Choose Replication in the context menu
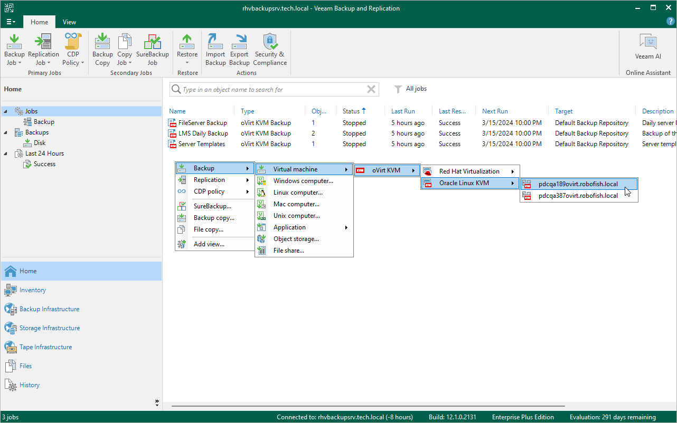Screen dimensions: 677x423 [215, 180]
